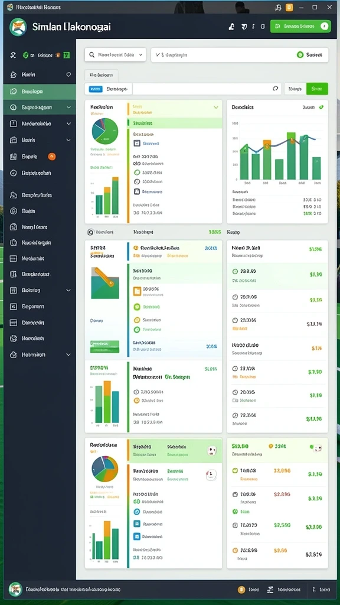Click the refresh icon at the filter bar's end
Image resolution: width=340 pixels, height=605 pixels.
[275, 89]
